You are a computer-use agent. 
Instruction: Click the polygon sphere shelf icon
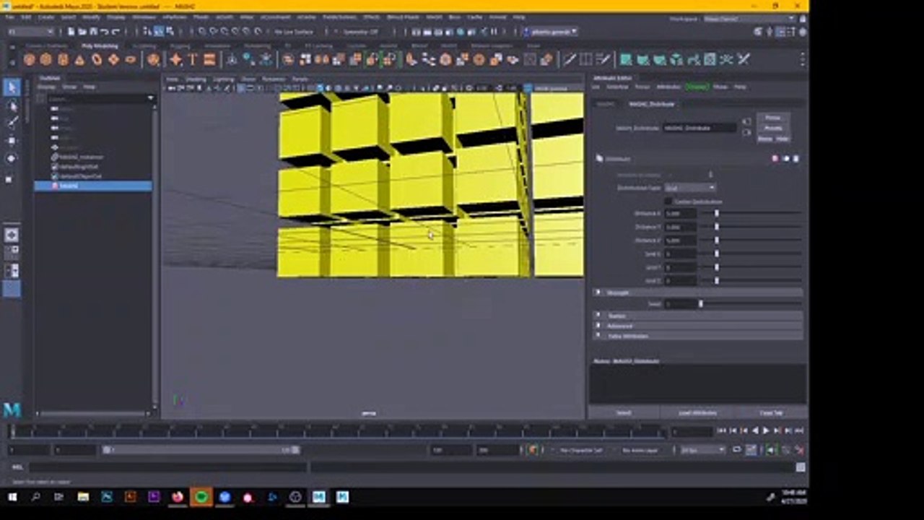pyautogui.click(x=30, y=60)
